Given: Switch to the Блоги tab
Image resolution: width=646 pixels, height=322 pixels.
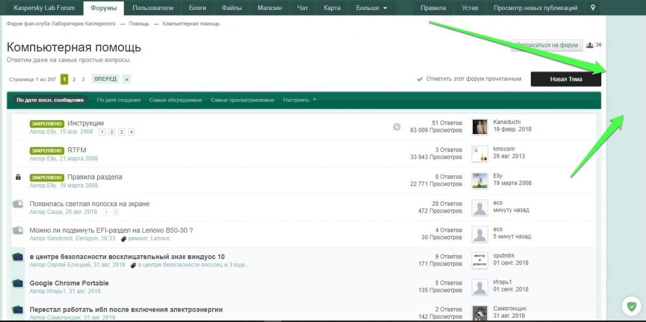Looking at the screenshot, I should point(197,8).
